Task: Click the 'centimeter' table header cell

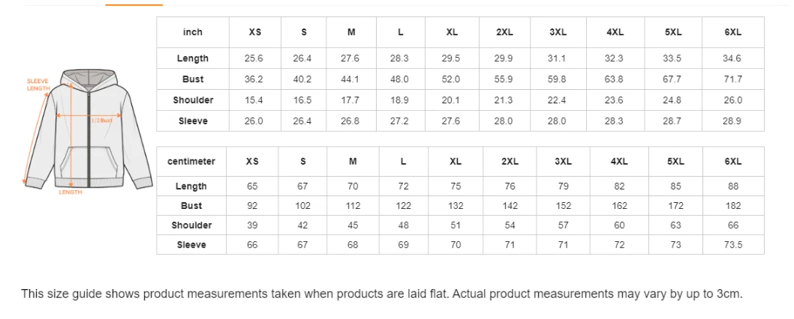Action: [x=191, y=161]
